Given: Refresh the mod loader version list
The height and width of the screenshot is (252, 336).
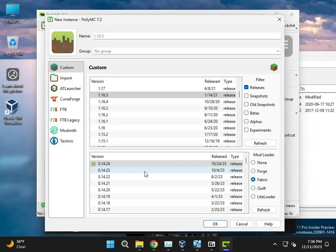Looking at the screenshot, I should pyautogui.click(x=263, y=210).
